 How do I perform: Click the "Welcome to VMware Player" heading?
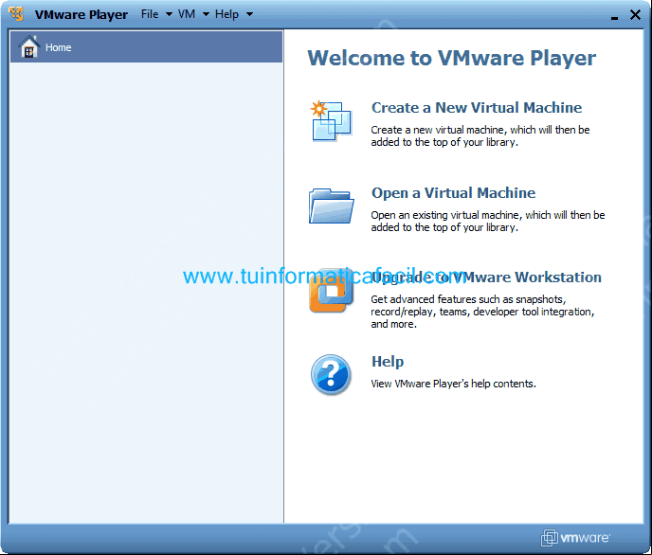pyautogui.click(x=452, y=58)
